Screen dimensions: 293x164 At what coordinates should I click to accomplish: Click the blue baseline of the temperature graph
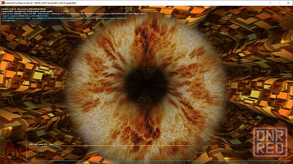159,161
